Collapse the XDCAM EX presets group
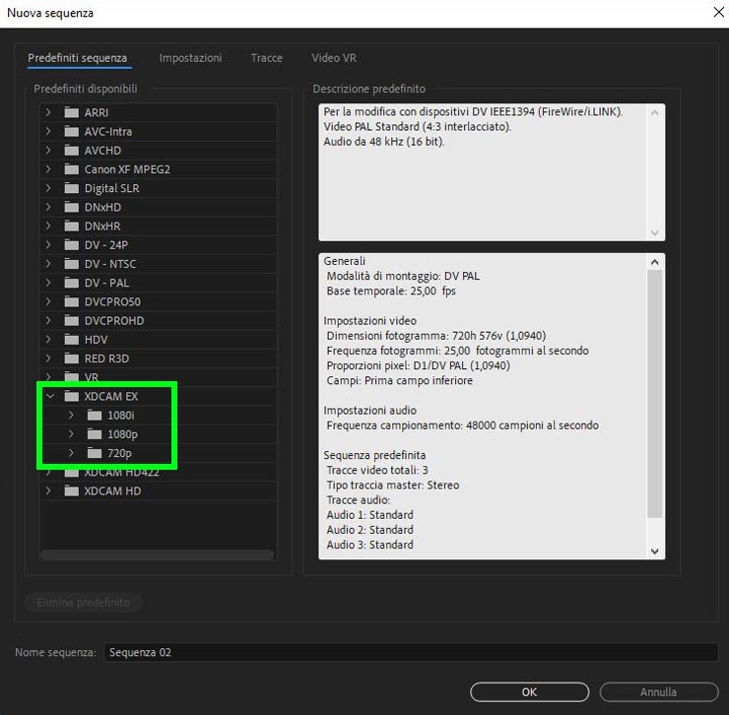The image size is (729, 715). pyautogui.click(x=50, y=396)
